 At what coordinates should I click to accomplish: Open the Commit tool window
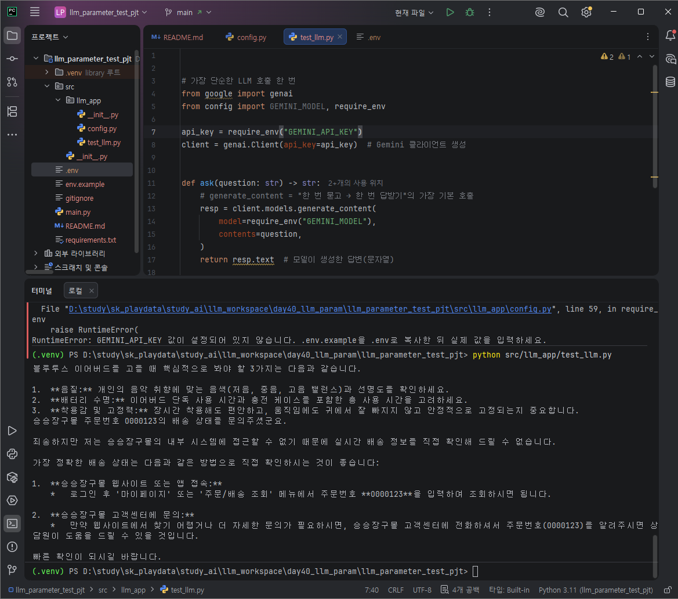(12, 59)
